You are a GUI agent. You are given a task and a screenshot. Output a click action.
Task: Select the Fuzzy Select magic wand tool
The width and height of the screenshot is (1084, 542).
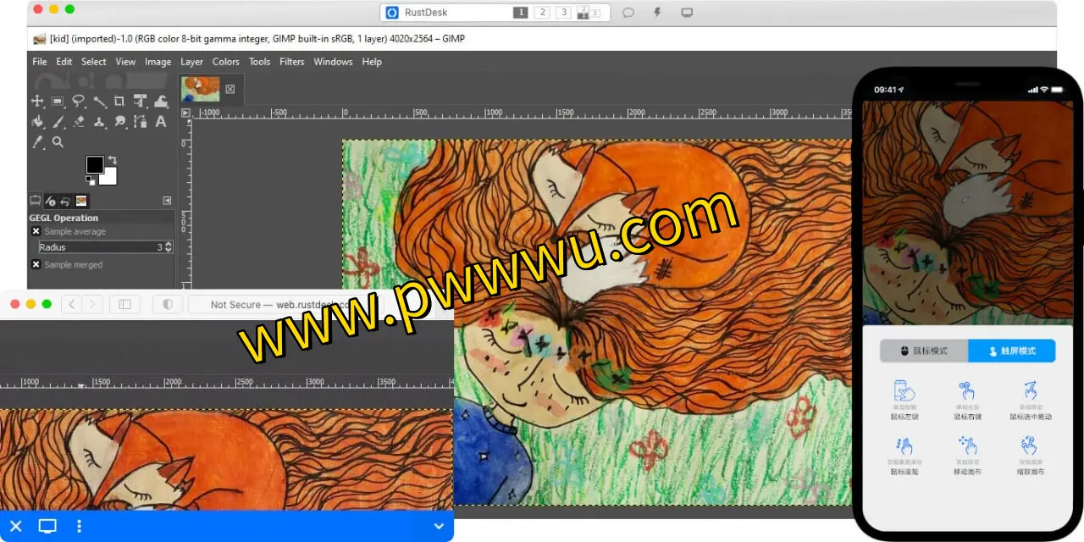pyautogui.click(x=99, y=101)
